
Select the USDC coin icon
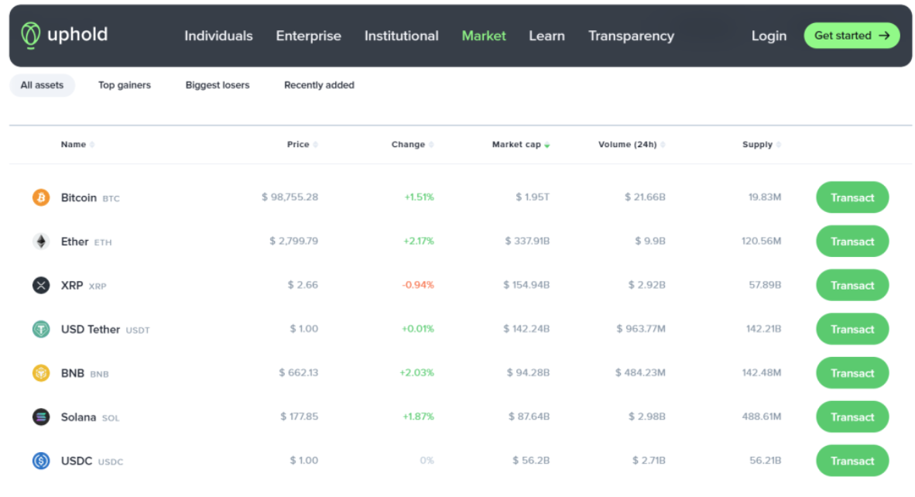[41, 461]
